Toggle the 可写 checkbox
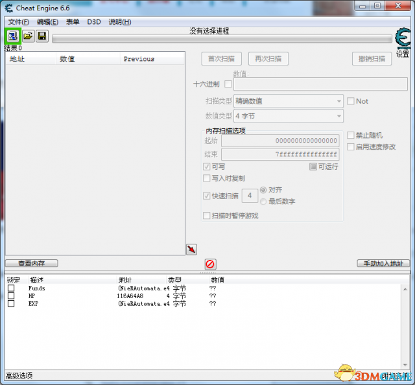The height and width of the screenshot is (385, 415). [206, 167]
